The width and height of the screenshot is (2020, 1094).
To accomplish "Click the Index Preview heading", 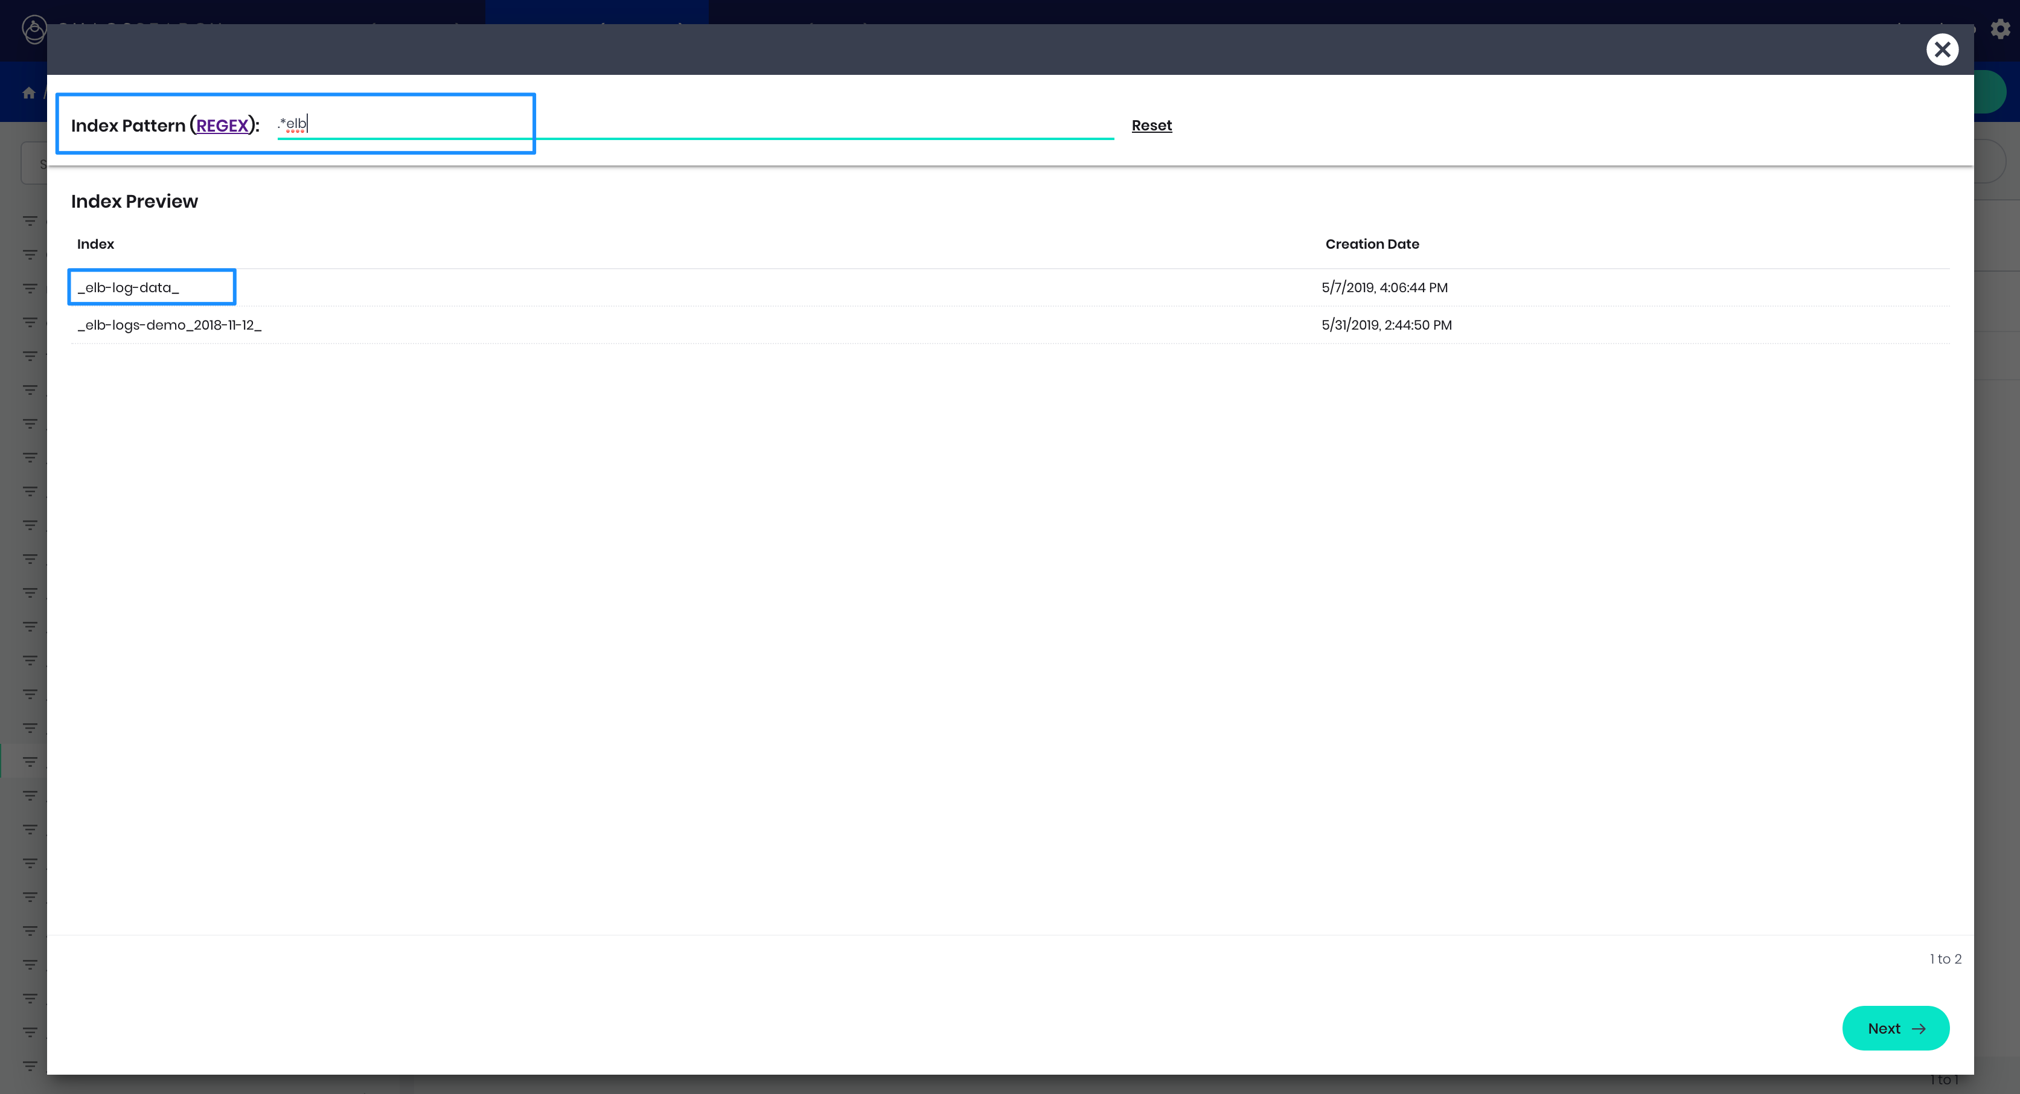I will pyautogui.click(x=134, y=202).
